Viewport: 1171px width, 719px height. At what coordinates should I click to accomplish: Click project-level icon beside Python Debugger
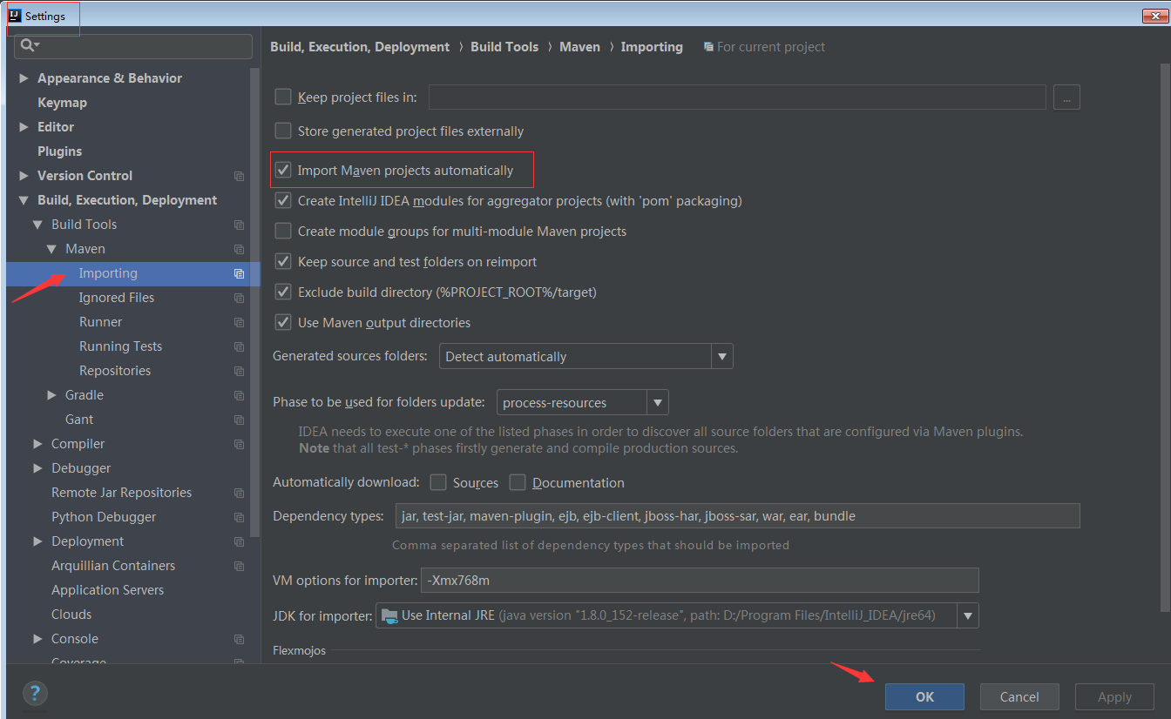pyautogui.click(x=239, y=517)
